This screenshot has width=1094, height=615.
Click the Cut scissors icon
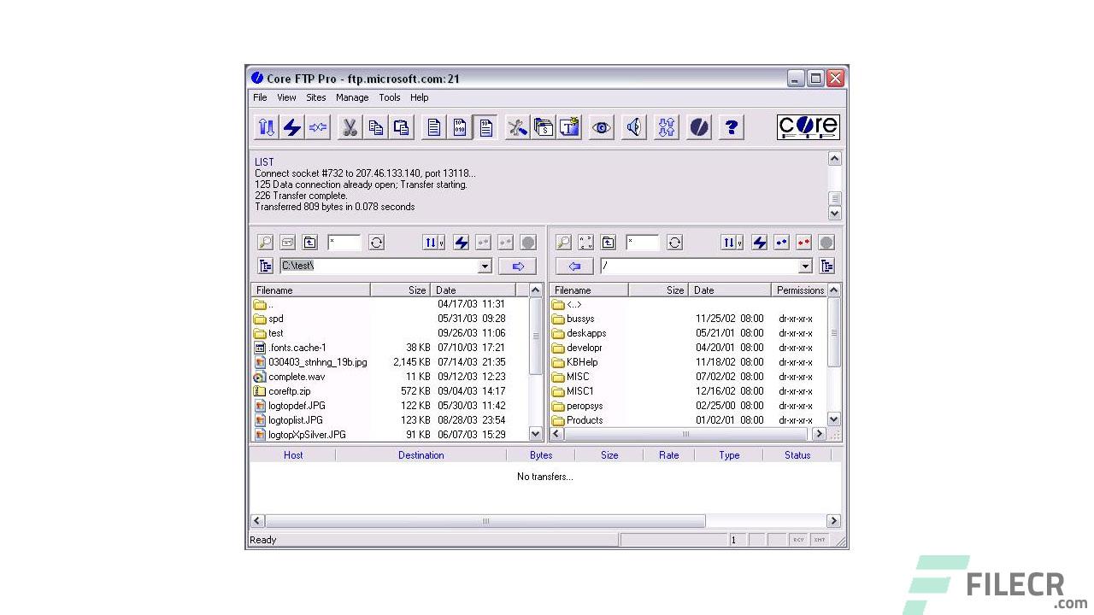(x=350, y=127)
